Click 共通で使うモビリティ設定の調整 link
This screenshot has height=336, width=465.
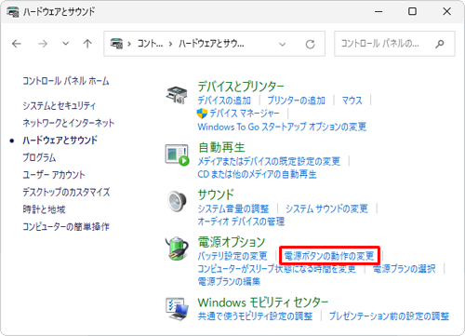pos(255,316)
